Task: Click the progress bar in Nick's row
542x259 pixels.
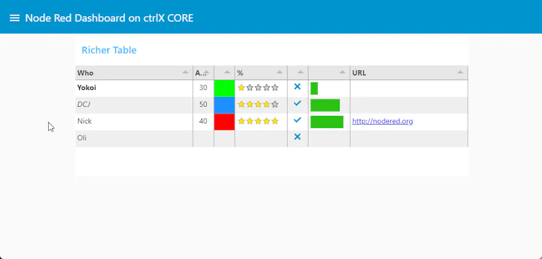Action: click(x=327, y=122)
